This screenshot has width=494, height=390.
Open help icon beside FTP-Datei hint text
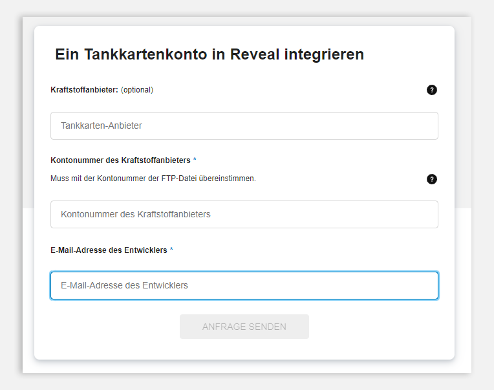(x=432, y=179)
